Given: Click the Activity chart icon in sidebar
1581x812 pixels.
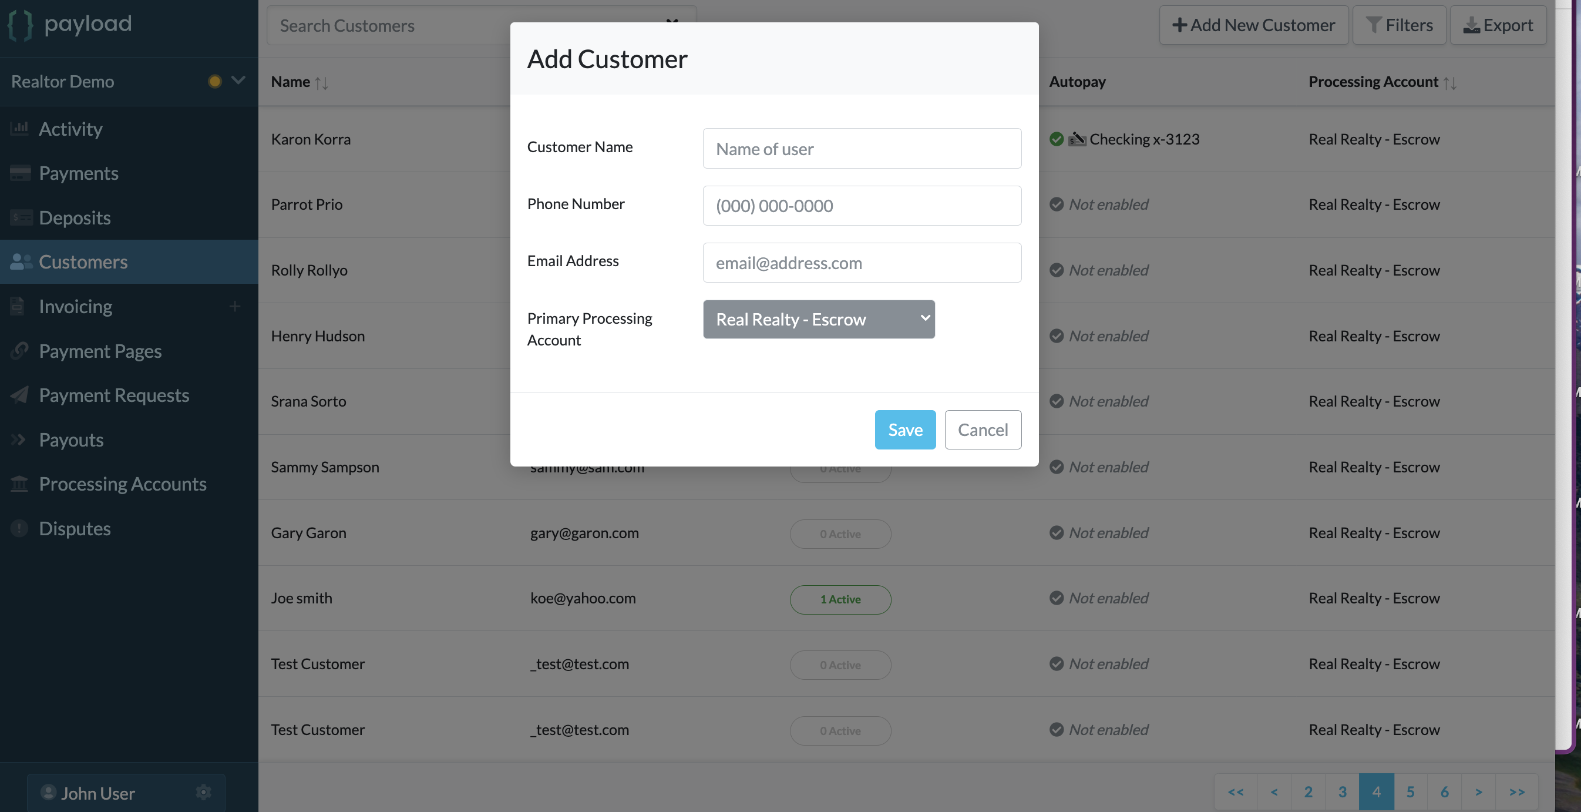Looking at the screenshot, I should 19,128.
